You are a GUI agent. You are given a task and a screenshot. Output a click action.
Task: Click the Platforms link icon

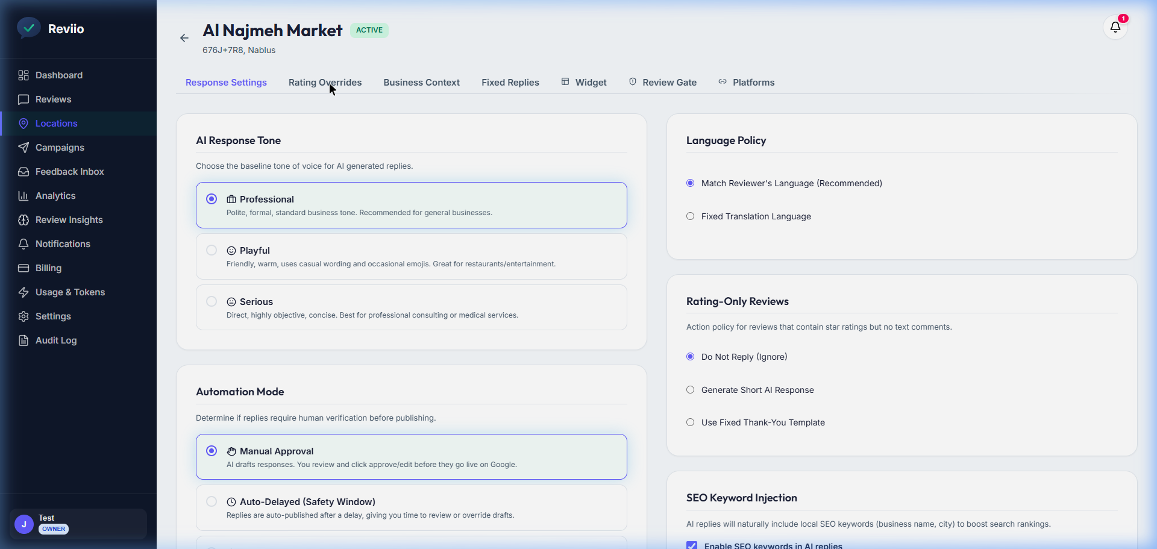pyautogui.click(x=723, y=81)
